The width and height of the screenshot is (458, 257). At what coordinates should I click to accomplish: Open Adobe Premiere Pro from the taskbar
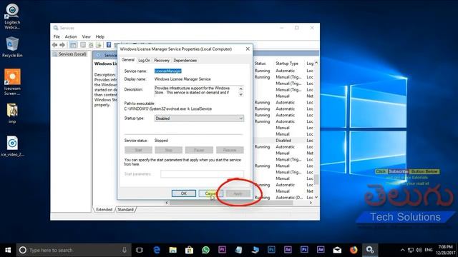222,250
